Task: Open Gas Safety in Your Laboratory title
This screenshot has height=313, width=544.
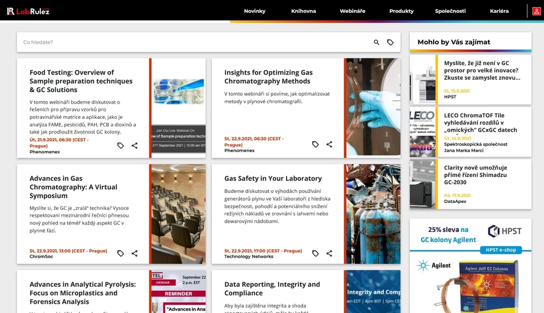Action: 273,178
